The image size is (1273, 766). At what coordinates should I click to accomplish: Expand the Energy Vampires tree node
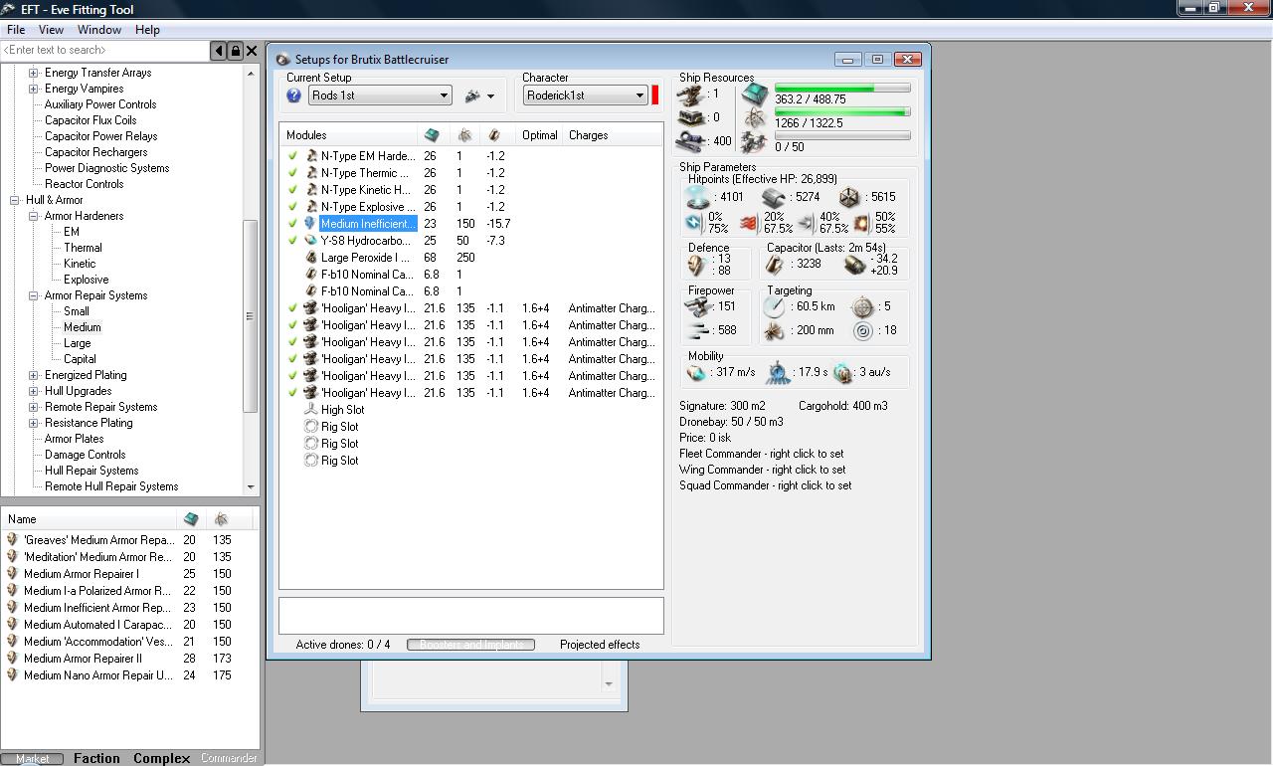[x=33, y=89]
